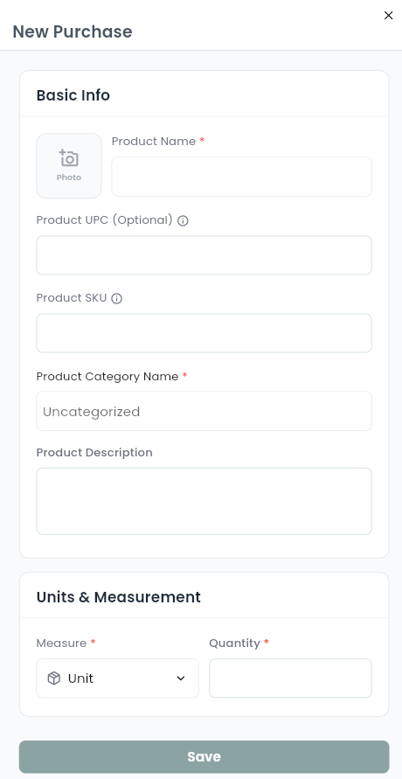
Task: Click the Product Description text area
Action: click(x=204, y=501)
